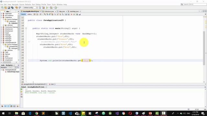Open File Explorer from the taskbar

coord(16,113)
